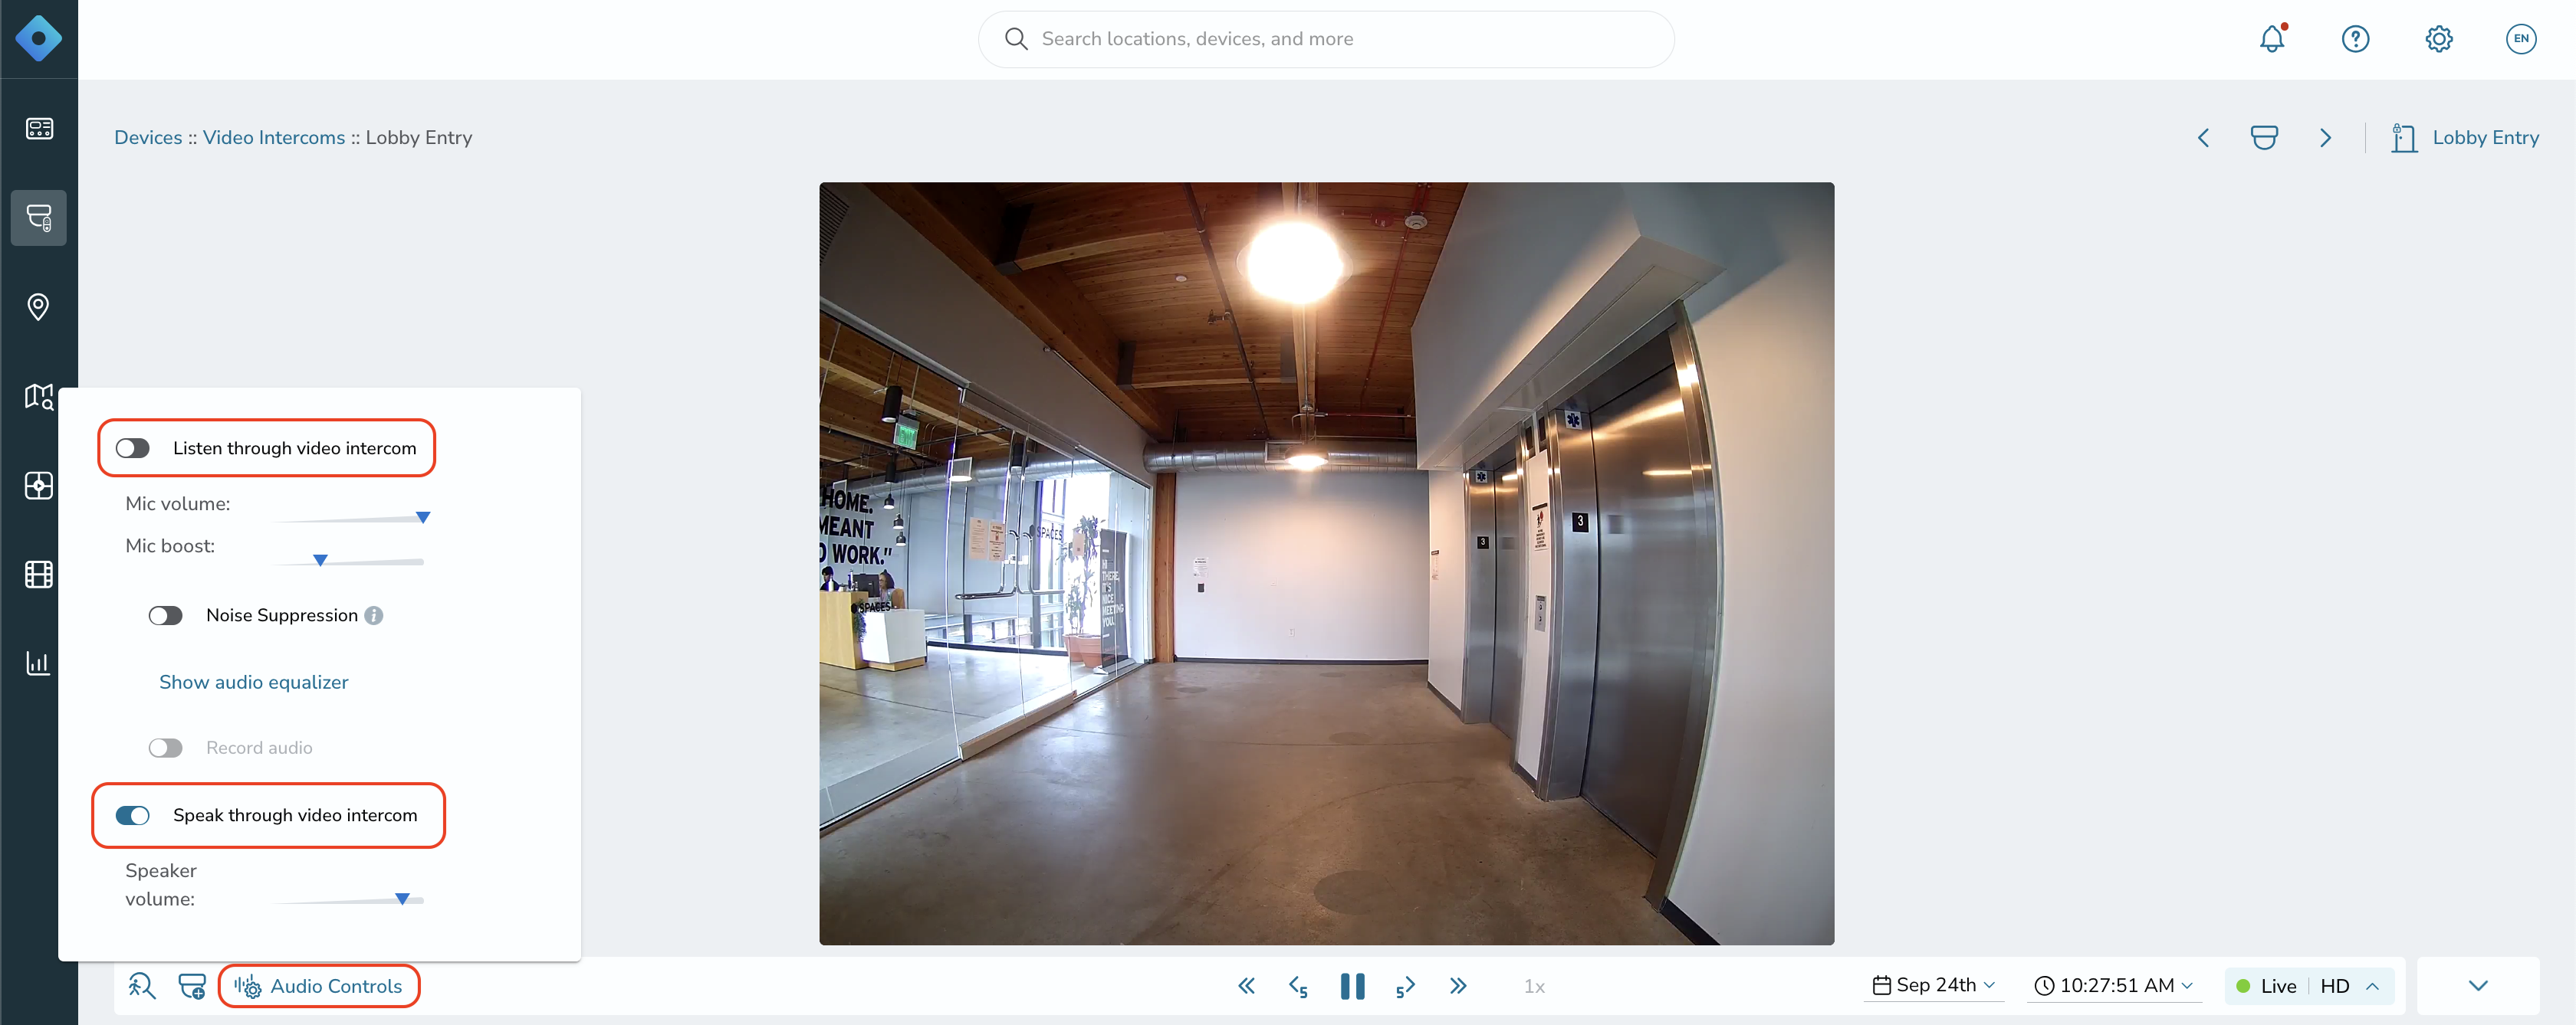Enable Listen through video intercom toggle
2576x1025 pixels.
pyautogui.click(x=132, y=449)
